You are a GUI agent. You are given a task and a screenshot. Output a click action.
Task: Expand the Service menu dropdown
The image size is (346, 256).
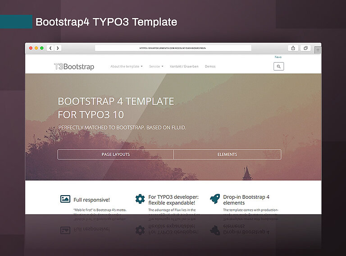coord(156,66)
